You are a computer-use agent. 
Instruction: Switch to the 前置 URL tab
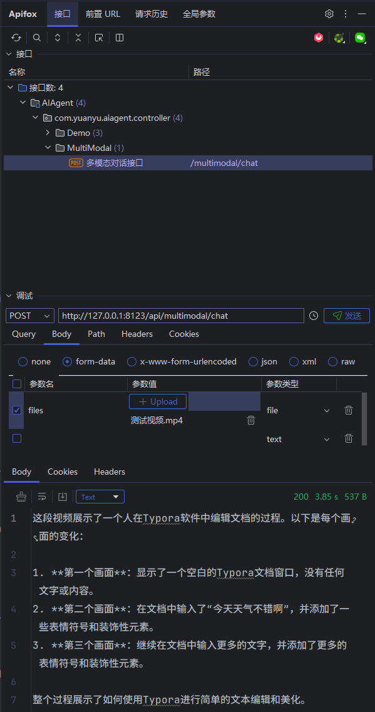click(103, 14)
